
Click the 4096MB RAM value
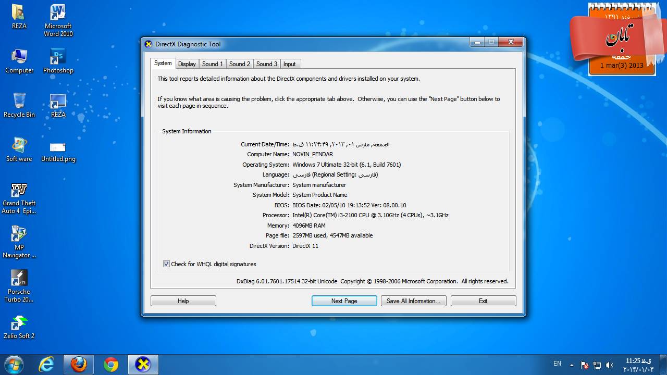click(309, 226)
